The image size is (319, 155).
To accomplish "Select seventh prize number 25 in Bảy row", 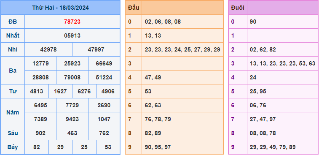I will [x=84, y=147].
